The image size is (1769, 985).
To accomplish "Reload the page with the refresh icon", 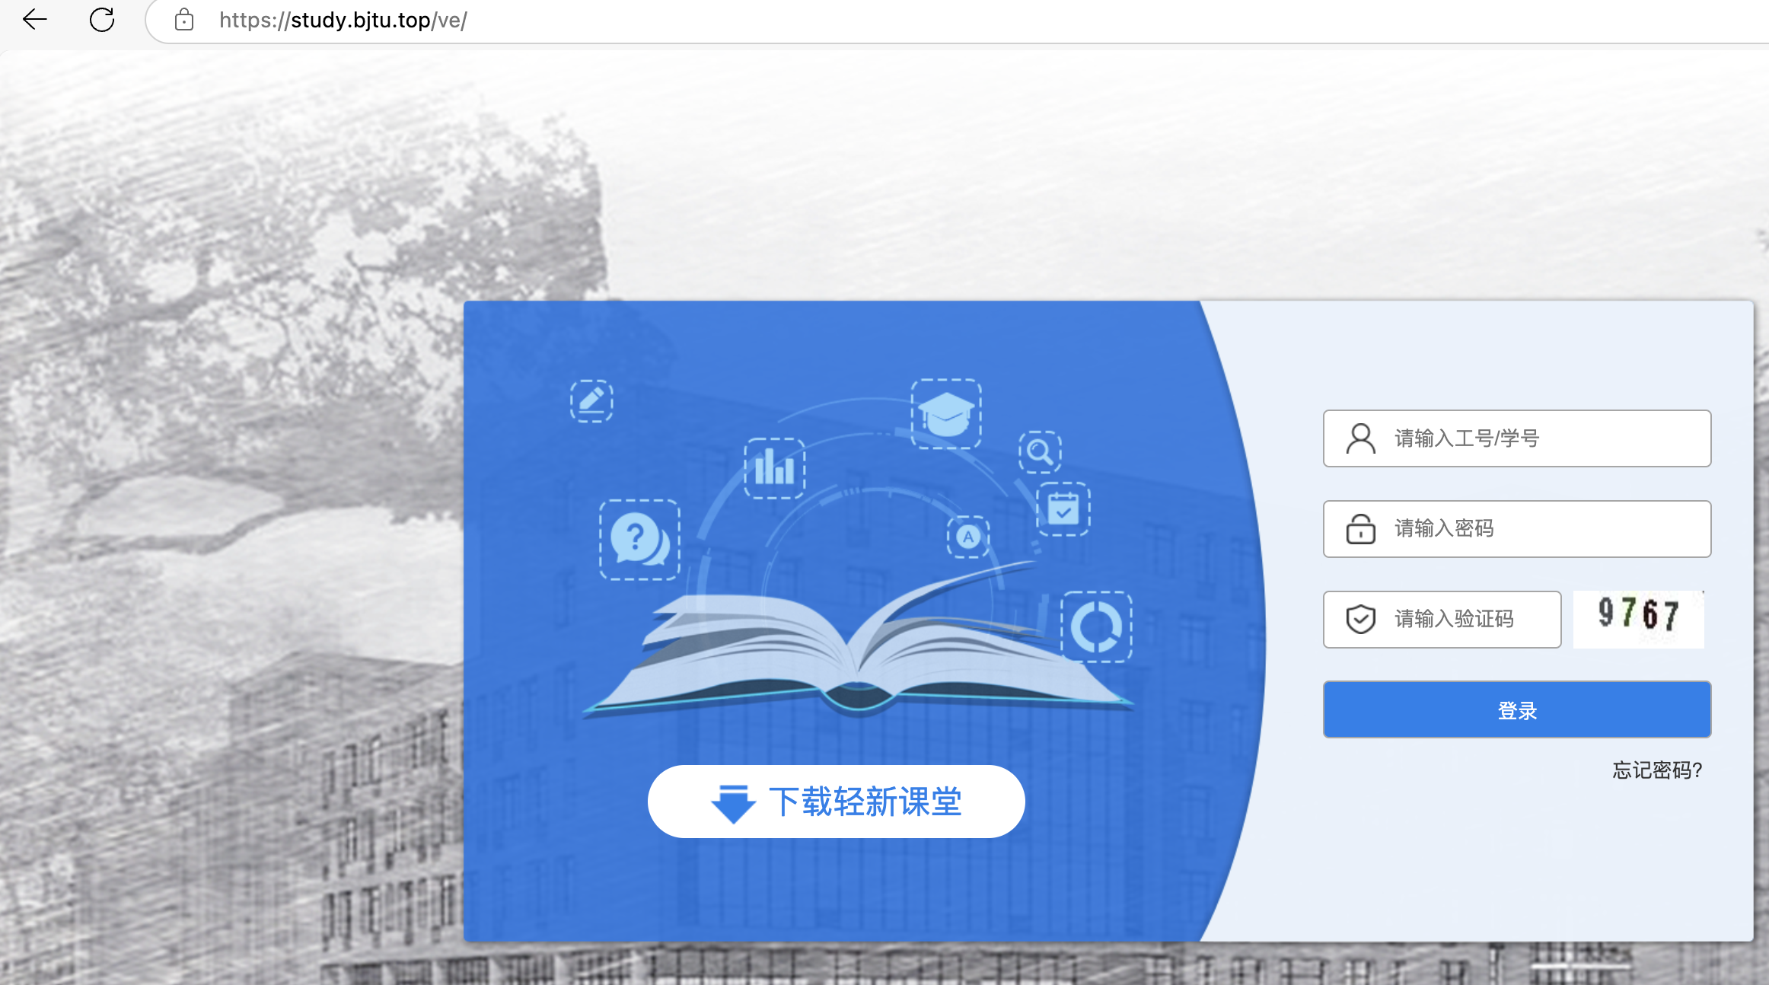I will pos(102,20).
